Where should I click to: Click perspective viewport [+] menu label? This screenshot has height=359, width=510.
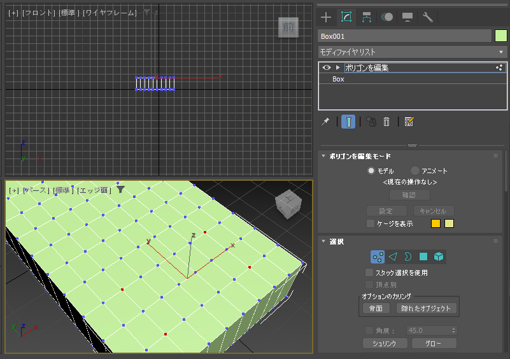coord(14,190)
